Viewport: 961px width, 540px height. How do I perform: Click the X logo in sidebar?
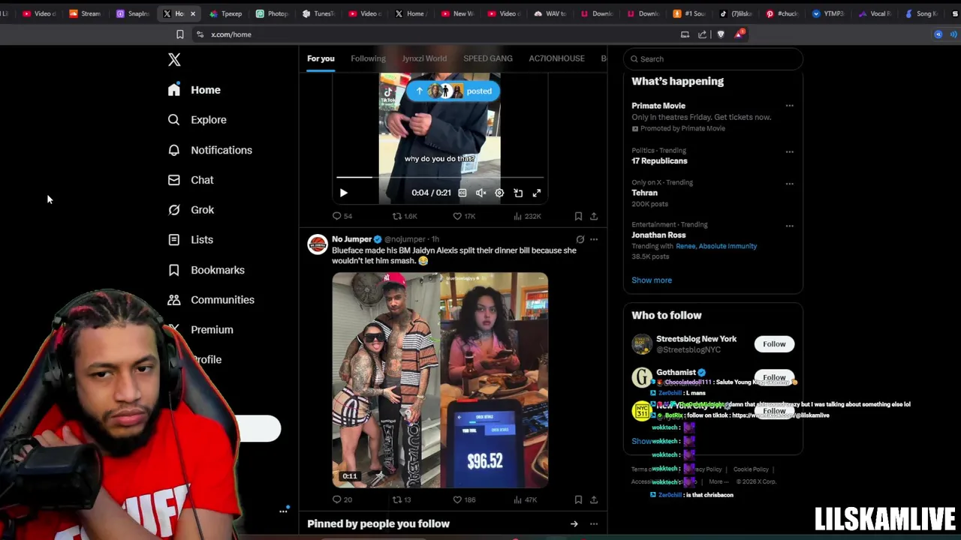(174, 60)
